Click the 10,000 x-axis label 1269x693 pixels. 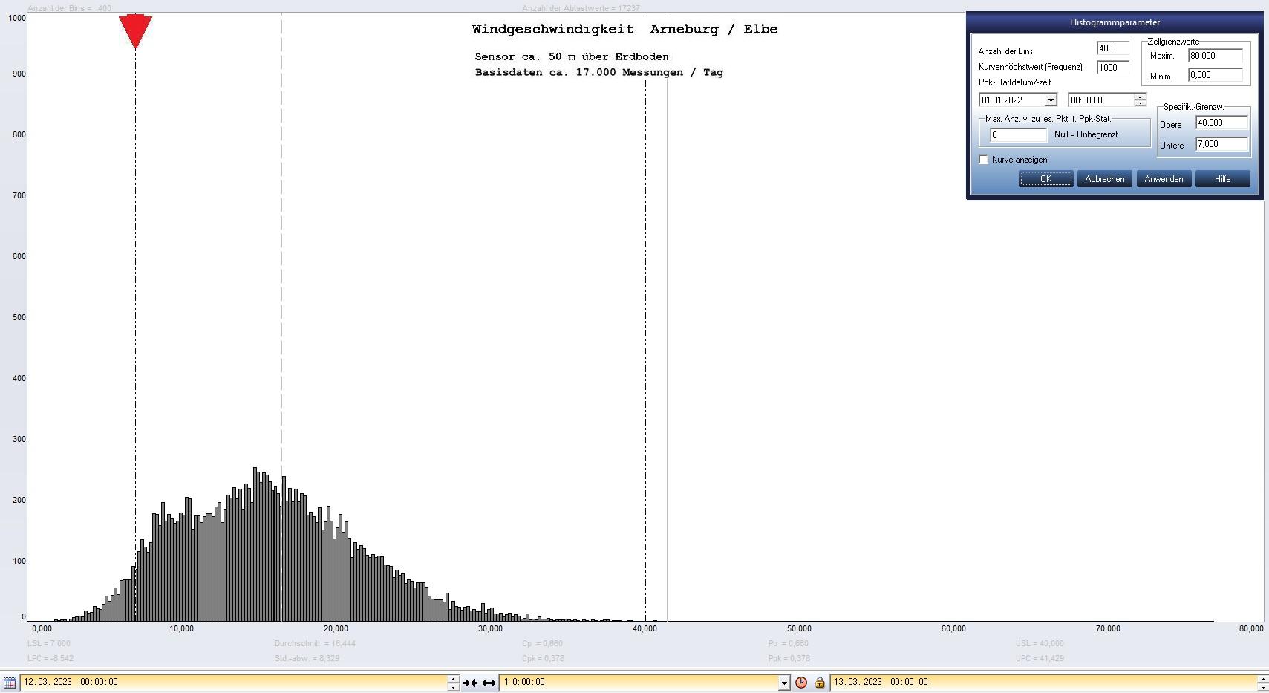(x=181, y=629)
